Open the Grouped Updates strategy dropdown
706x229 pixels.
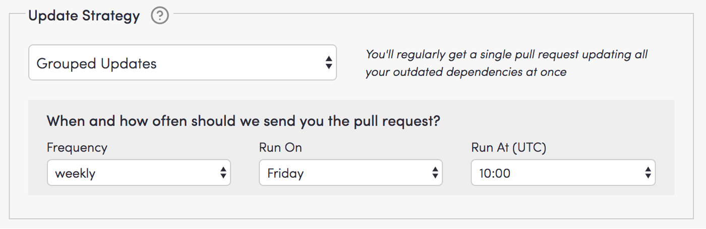(182, 63)
